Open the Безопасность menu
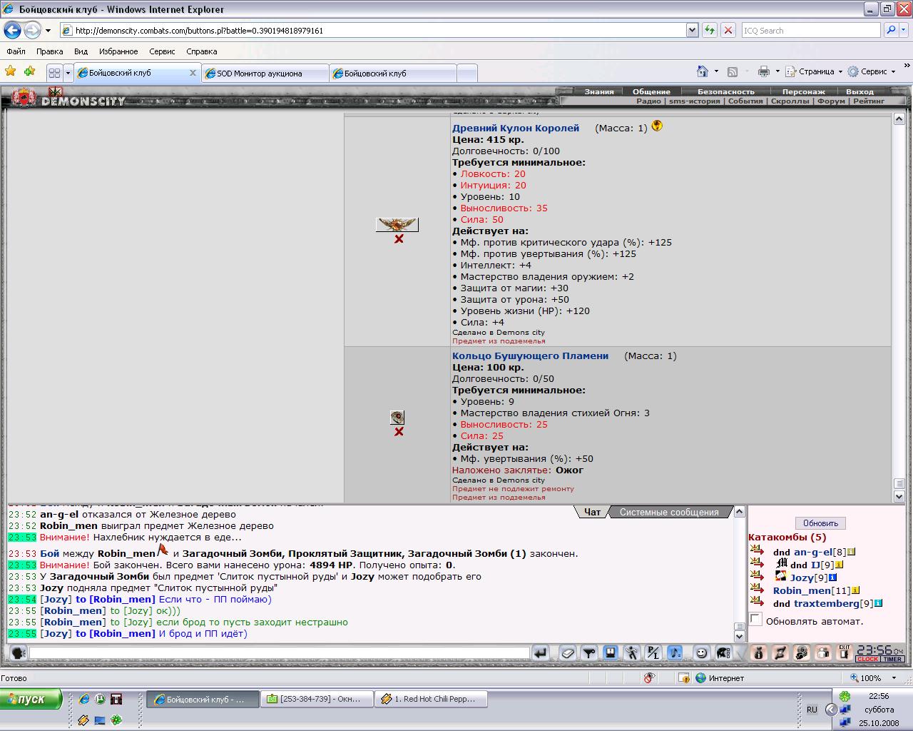 point(725,91)
